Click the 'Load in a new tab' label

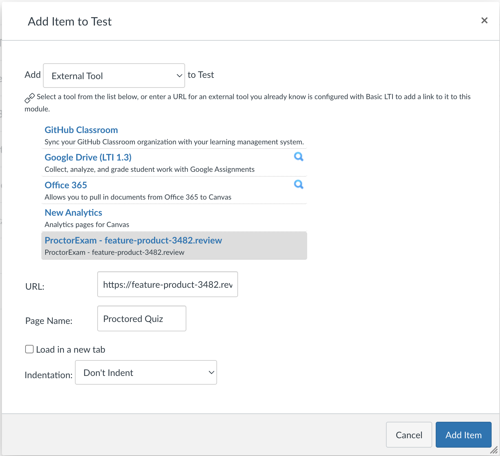pos(71,349)
